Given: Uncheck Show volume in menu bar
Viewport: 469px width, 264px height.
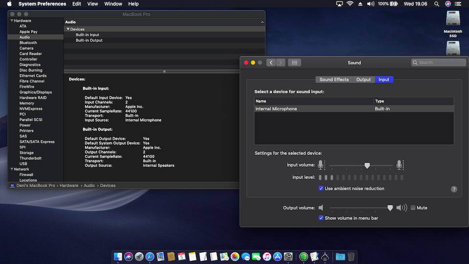Looking at the screenshot, I should (x=321, y=218).
